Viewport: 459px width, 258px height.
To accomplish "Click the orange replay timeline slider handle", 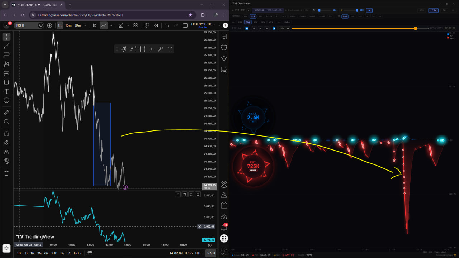I will (x=415, y=28).
